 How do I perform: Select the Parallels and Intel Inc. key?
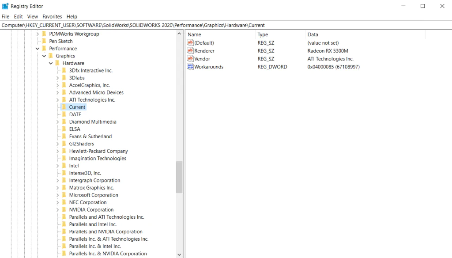point(93,224)
